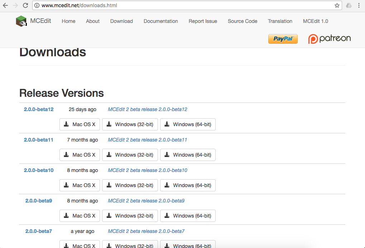Viewport: 365px width, 248px height.
Task: Click the '7 months ago' release date
Action: (x=82, y=140)
